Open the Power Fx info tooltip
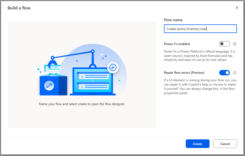 click(x=234, y=44)
